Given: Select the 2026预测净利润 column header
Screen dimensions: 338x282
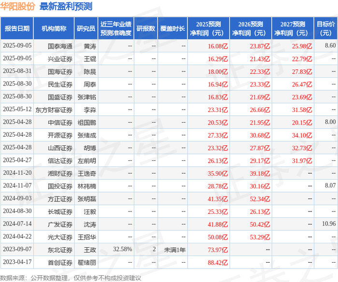Looking at the screenshot, I should (251, 28).
